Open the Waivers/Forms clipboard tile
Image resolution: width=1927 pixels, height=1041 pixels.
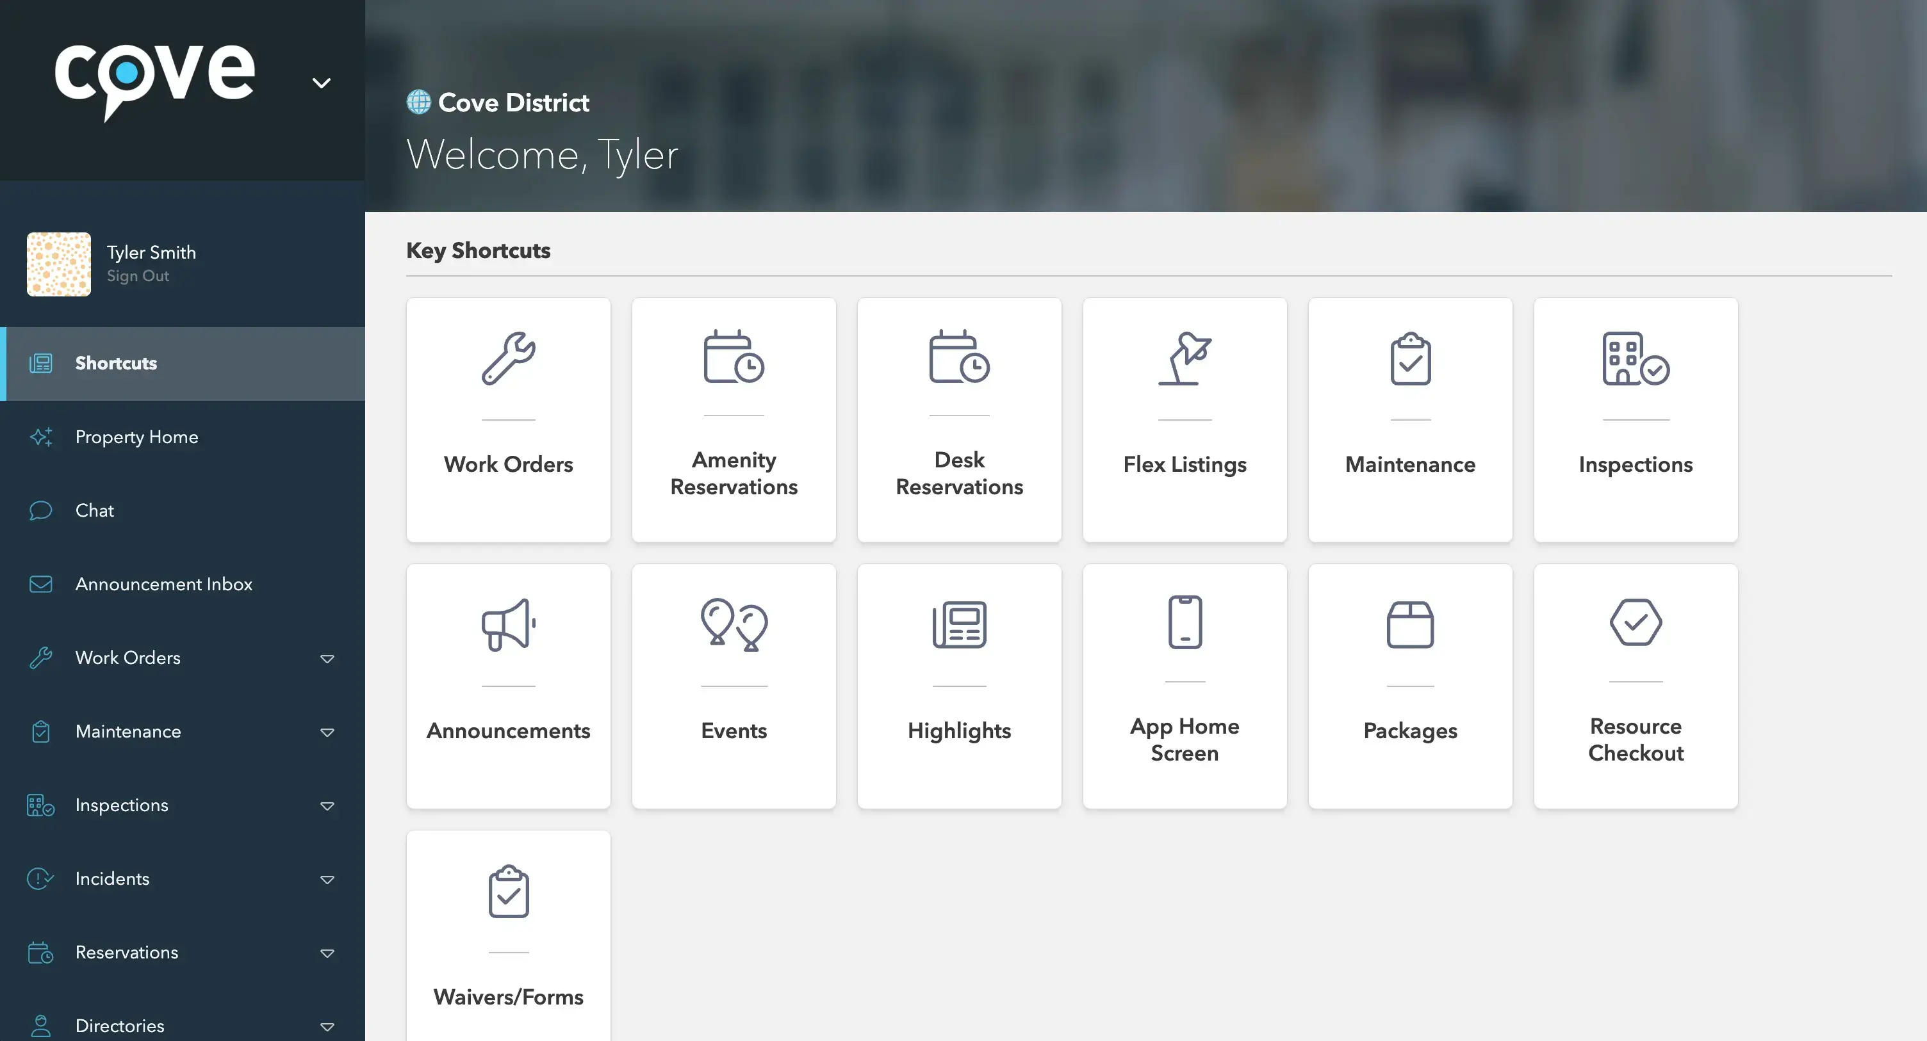(x=508, y=935)
